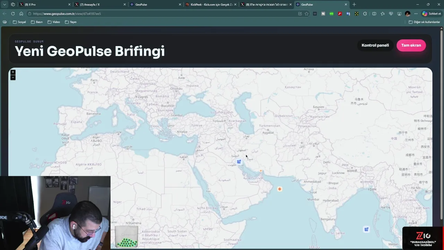This screenshot has width=444, height=250.
Task: Zoom in on the map
Action: click(13, 72)
